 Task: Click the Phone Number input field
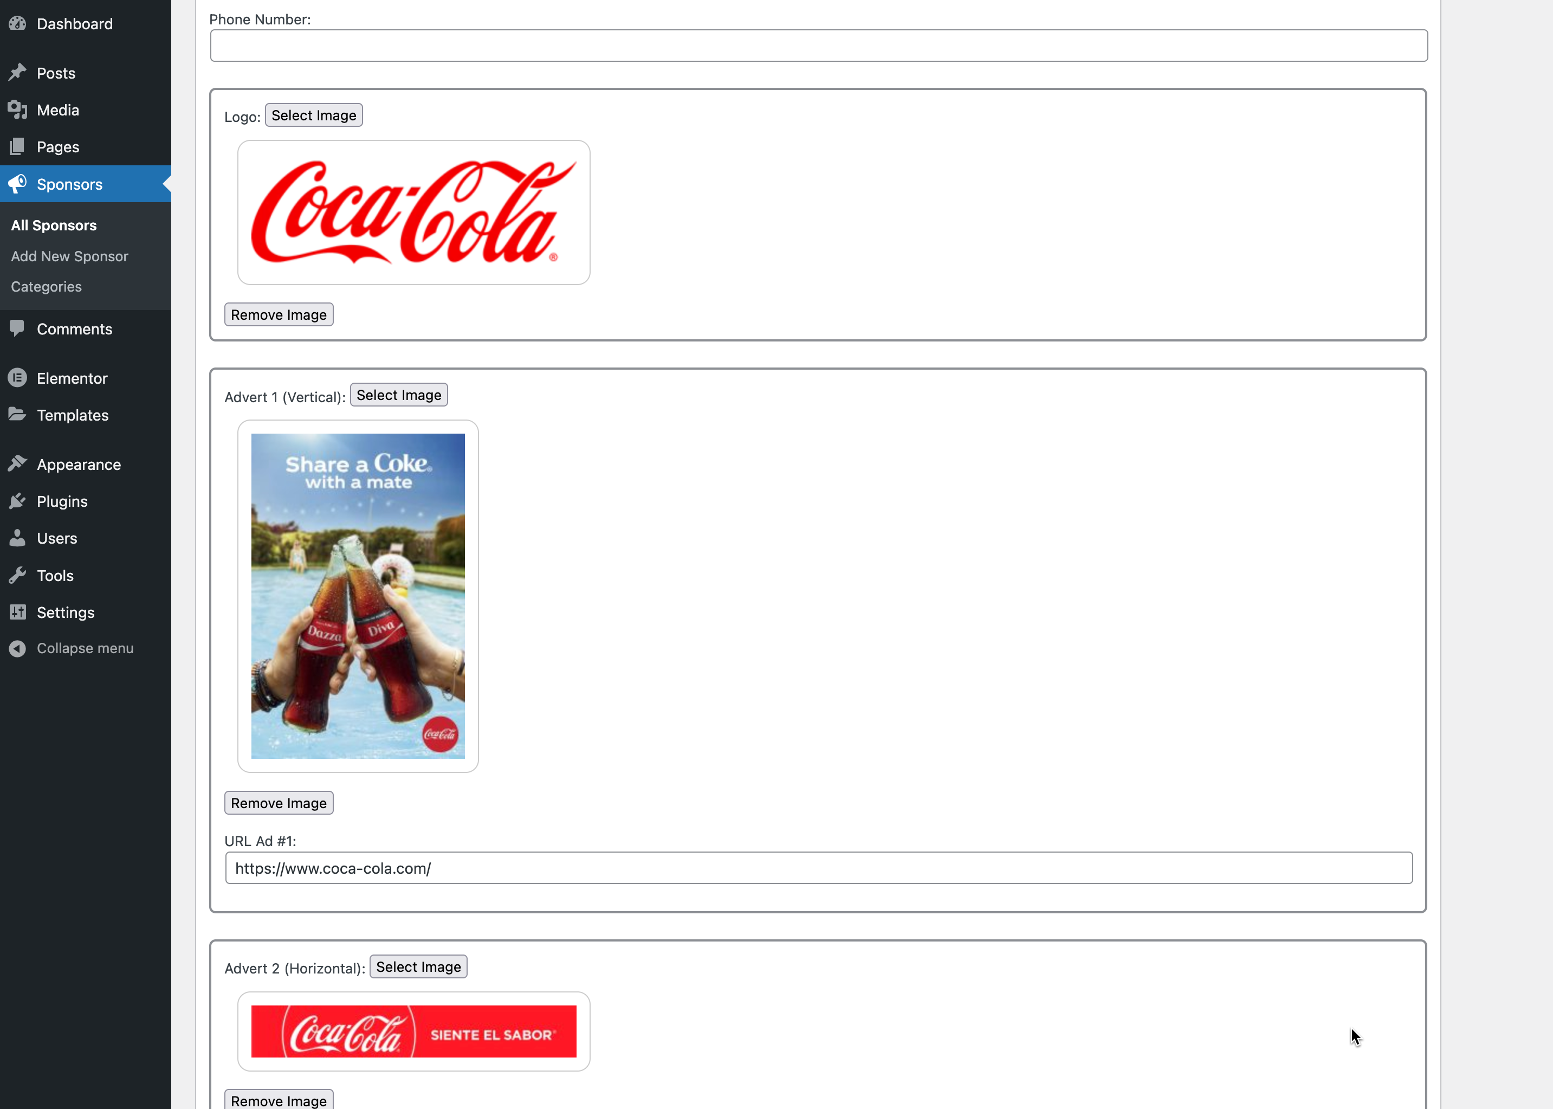point(818,46)
